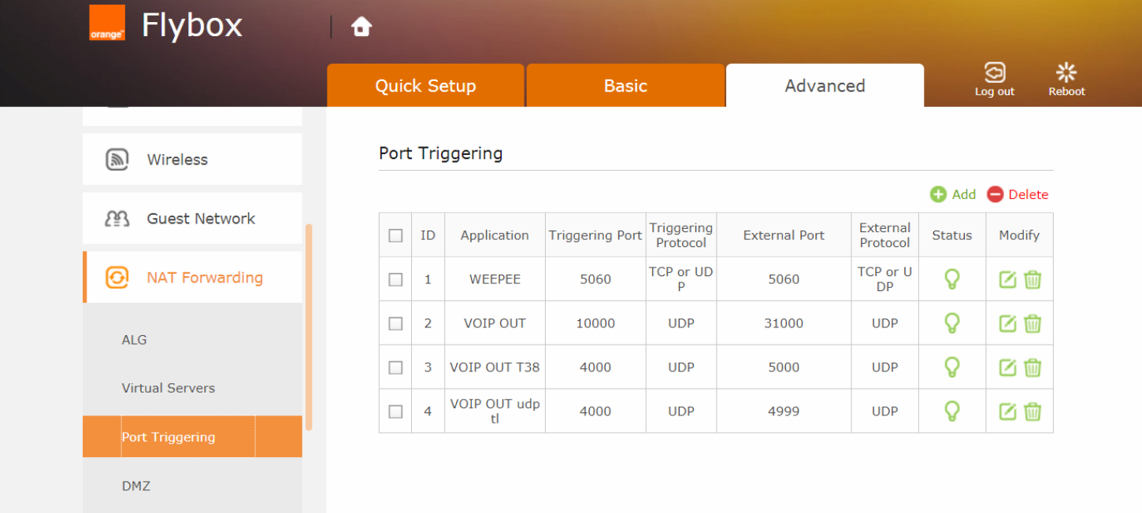Toggle status bulb for VOIP OUT T38
1142x513 pixels.
(x=951, y=367)
